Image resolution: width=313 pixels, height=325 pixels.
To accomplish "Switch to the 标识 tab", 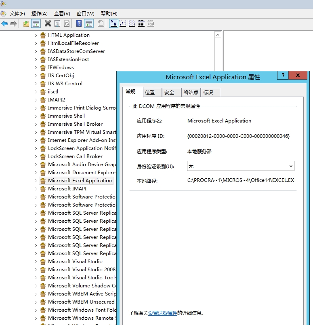I will coord(210,93).
